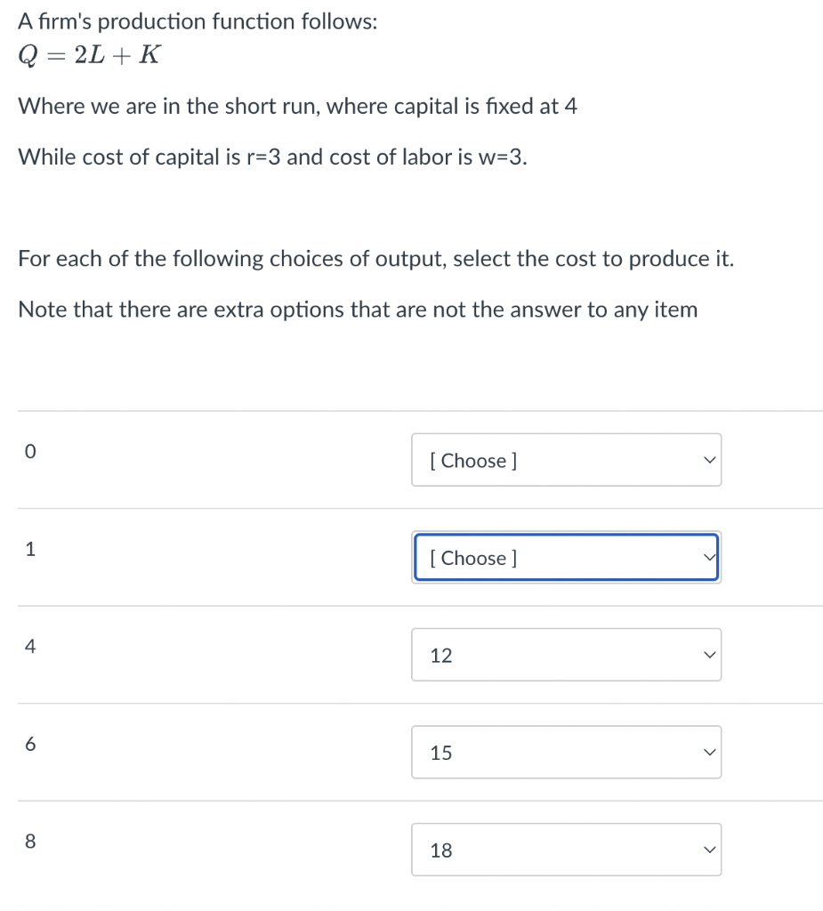Click the note about extra options text

point(357,309)
